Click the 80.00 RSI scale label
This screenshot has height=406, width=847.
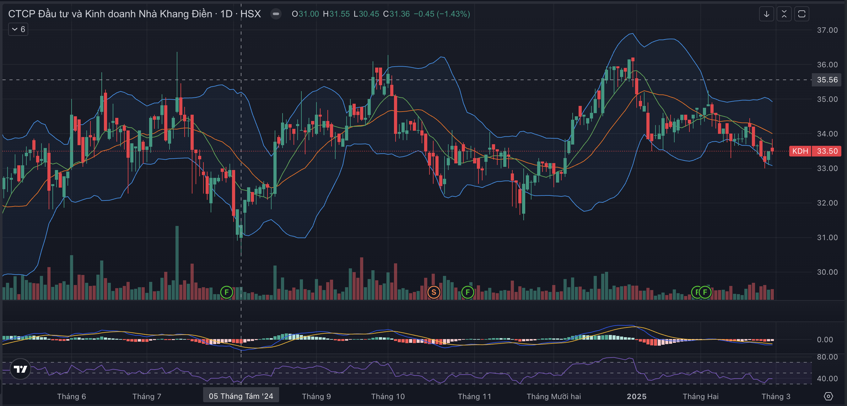827,357
